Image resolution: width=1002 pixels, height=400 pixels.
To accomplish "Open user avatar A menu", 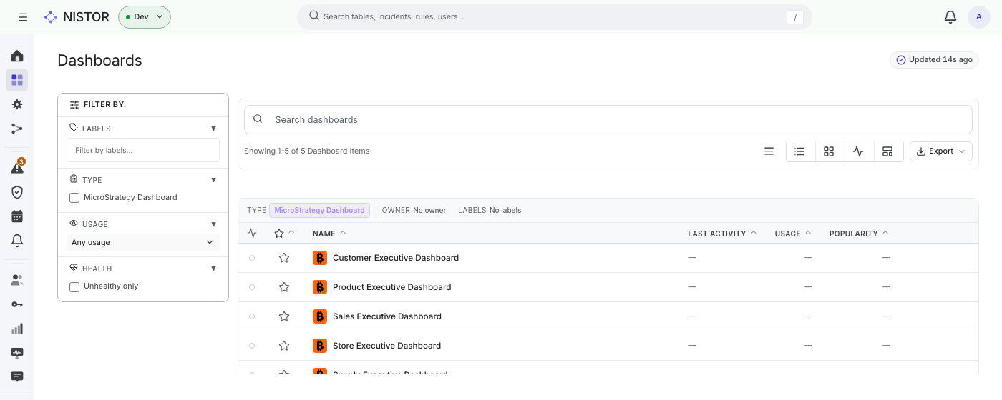I will 979,17.
